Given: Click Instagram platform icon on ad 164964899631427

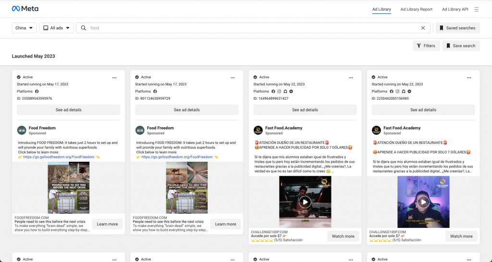Looking at the screenshot, I should coord(279,92).
